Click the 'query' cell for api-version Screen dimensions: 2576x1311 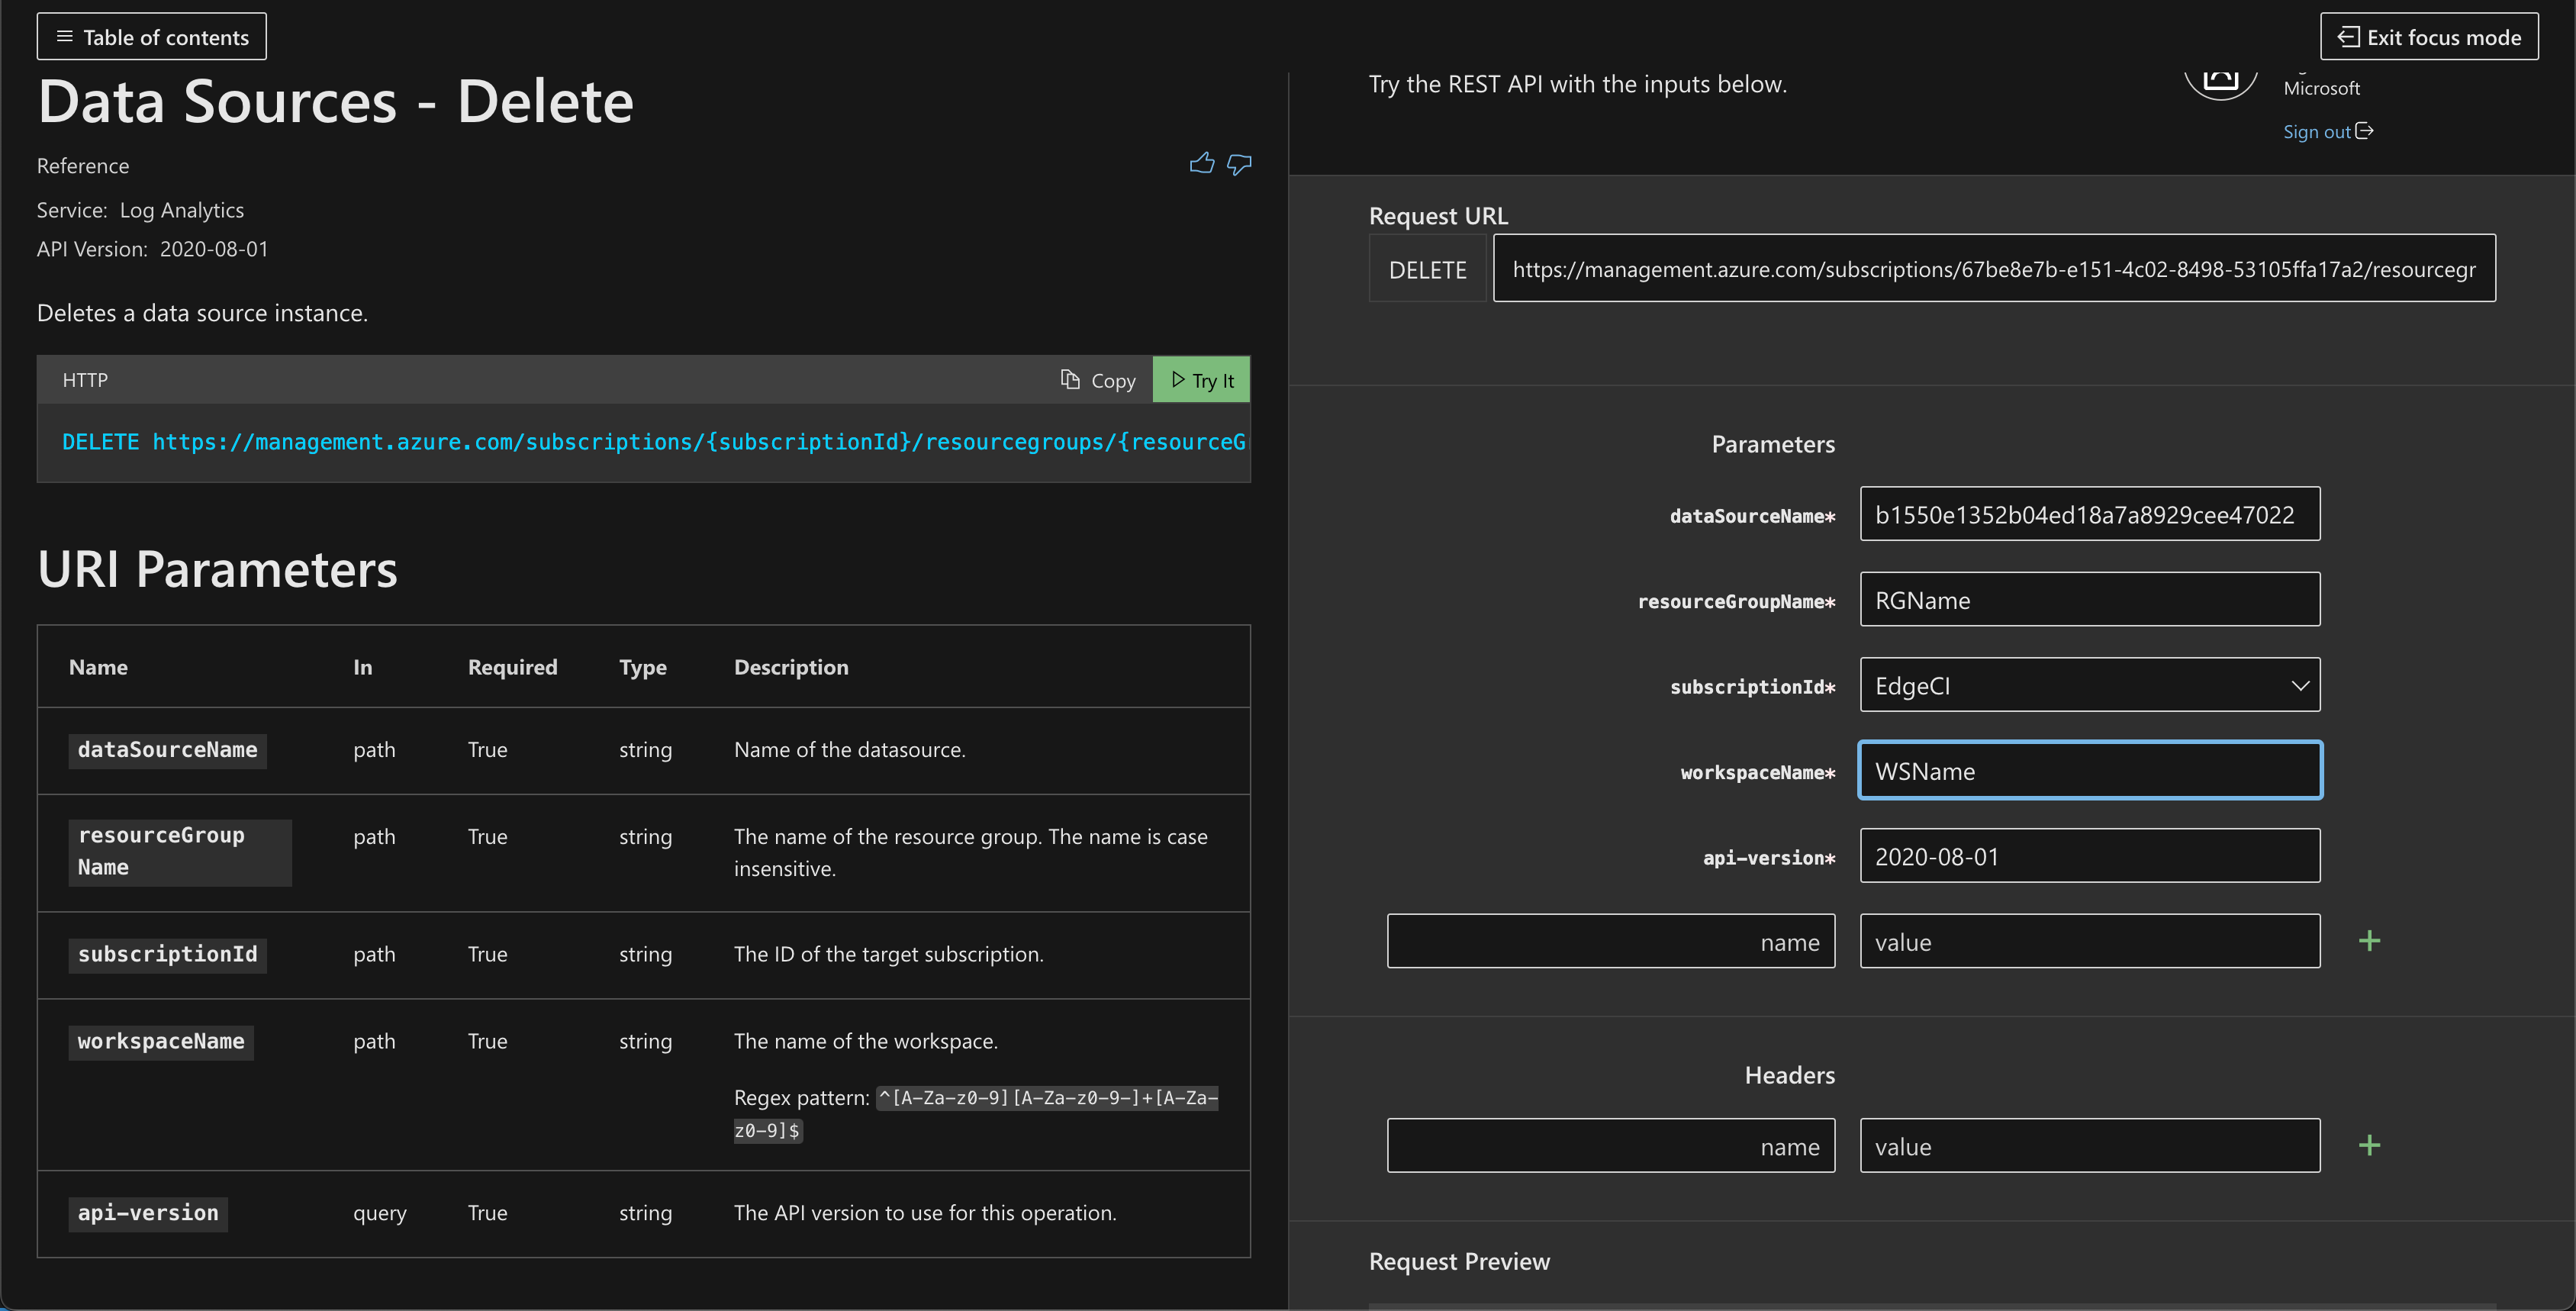click(x=380, y=1213)
